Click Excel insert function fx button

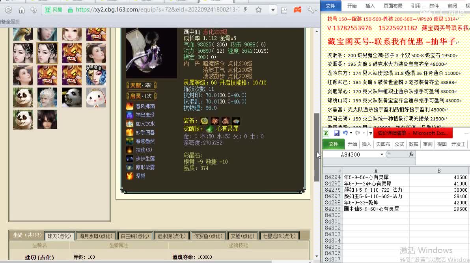(411, 154)
